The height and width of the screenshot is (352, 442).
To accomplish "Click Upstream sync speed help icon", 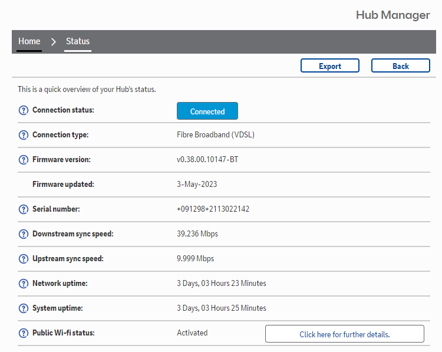I will pos(24,259).
